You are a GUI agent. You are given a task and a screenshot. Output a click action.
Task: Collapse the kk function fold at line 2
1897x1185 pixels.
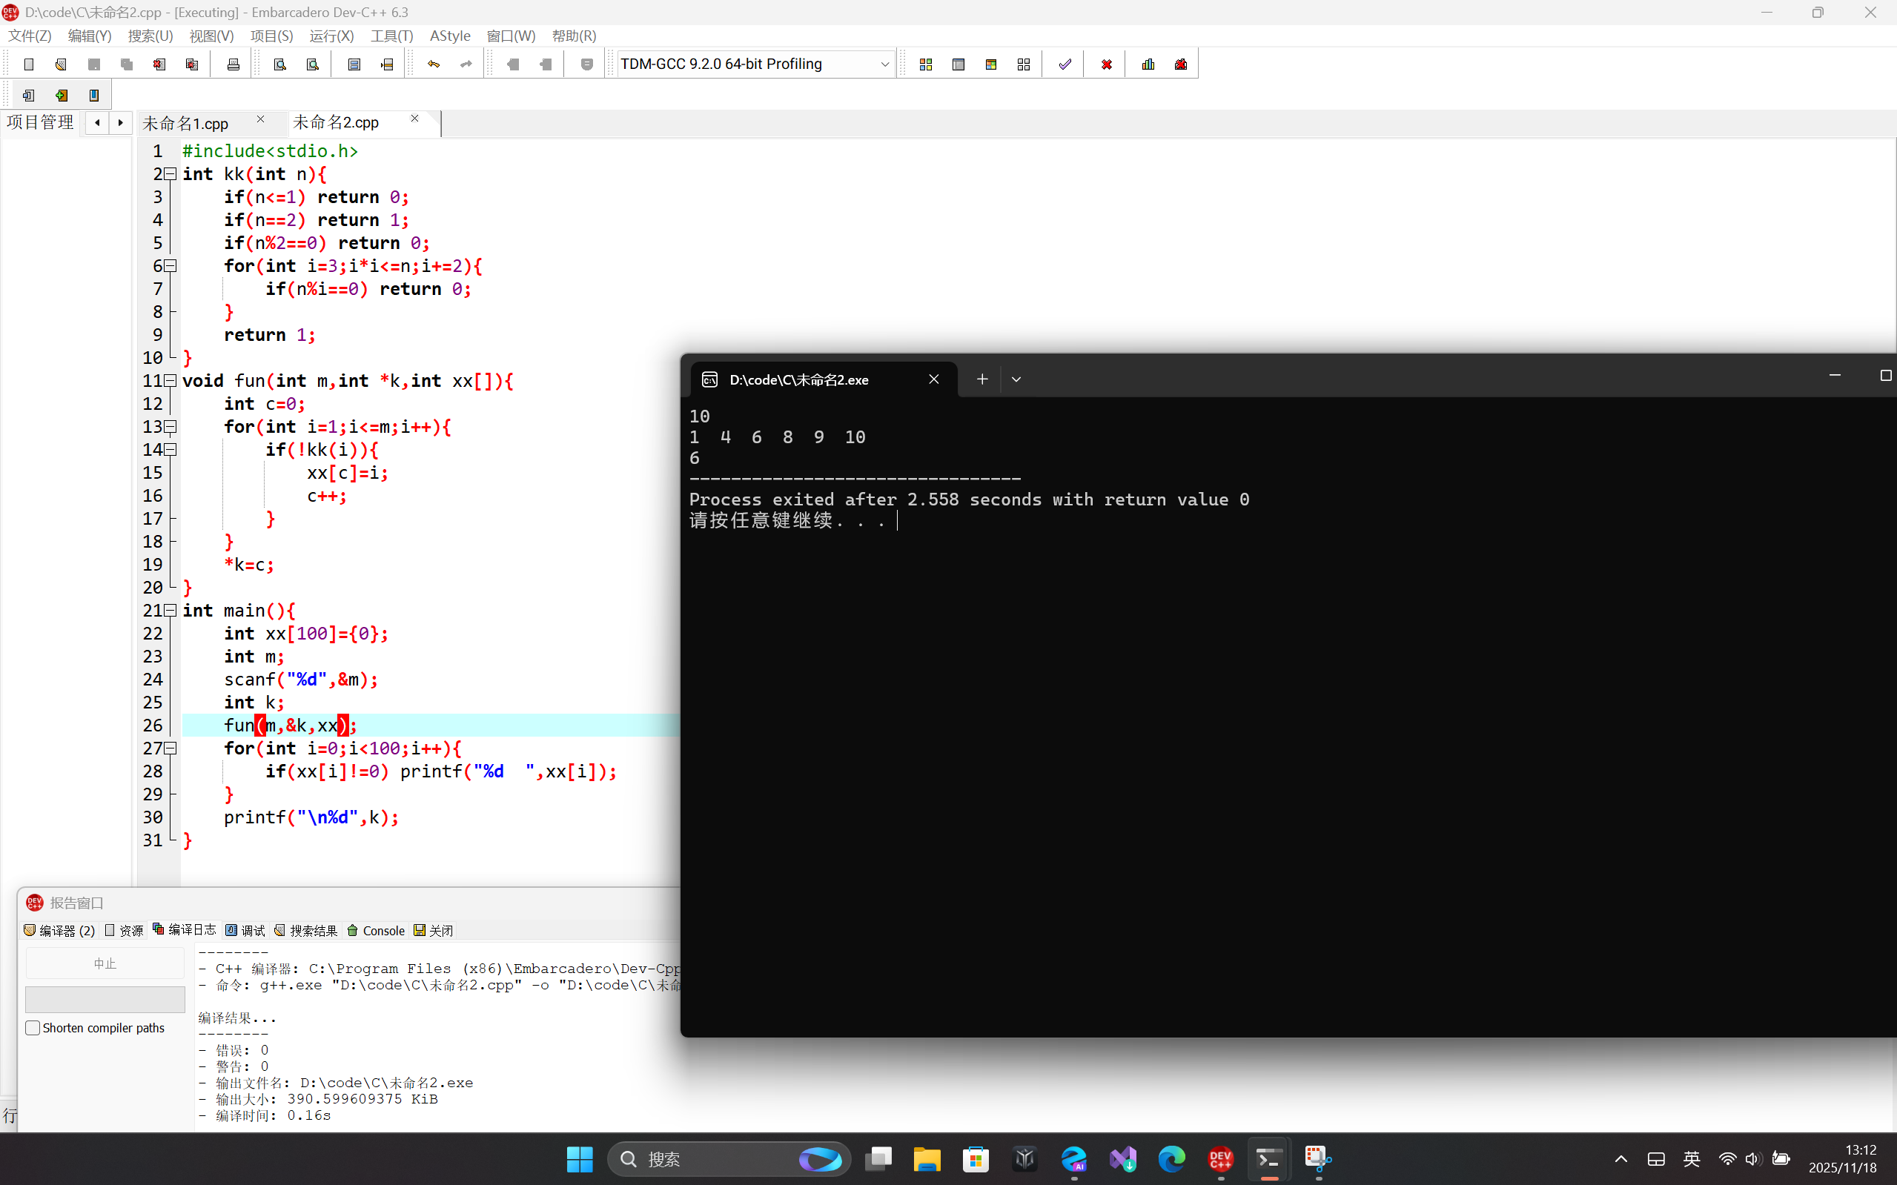click(x=170, y=174)
